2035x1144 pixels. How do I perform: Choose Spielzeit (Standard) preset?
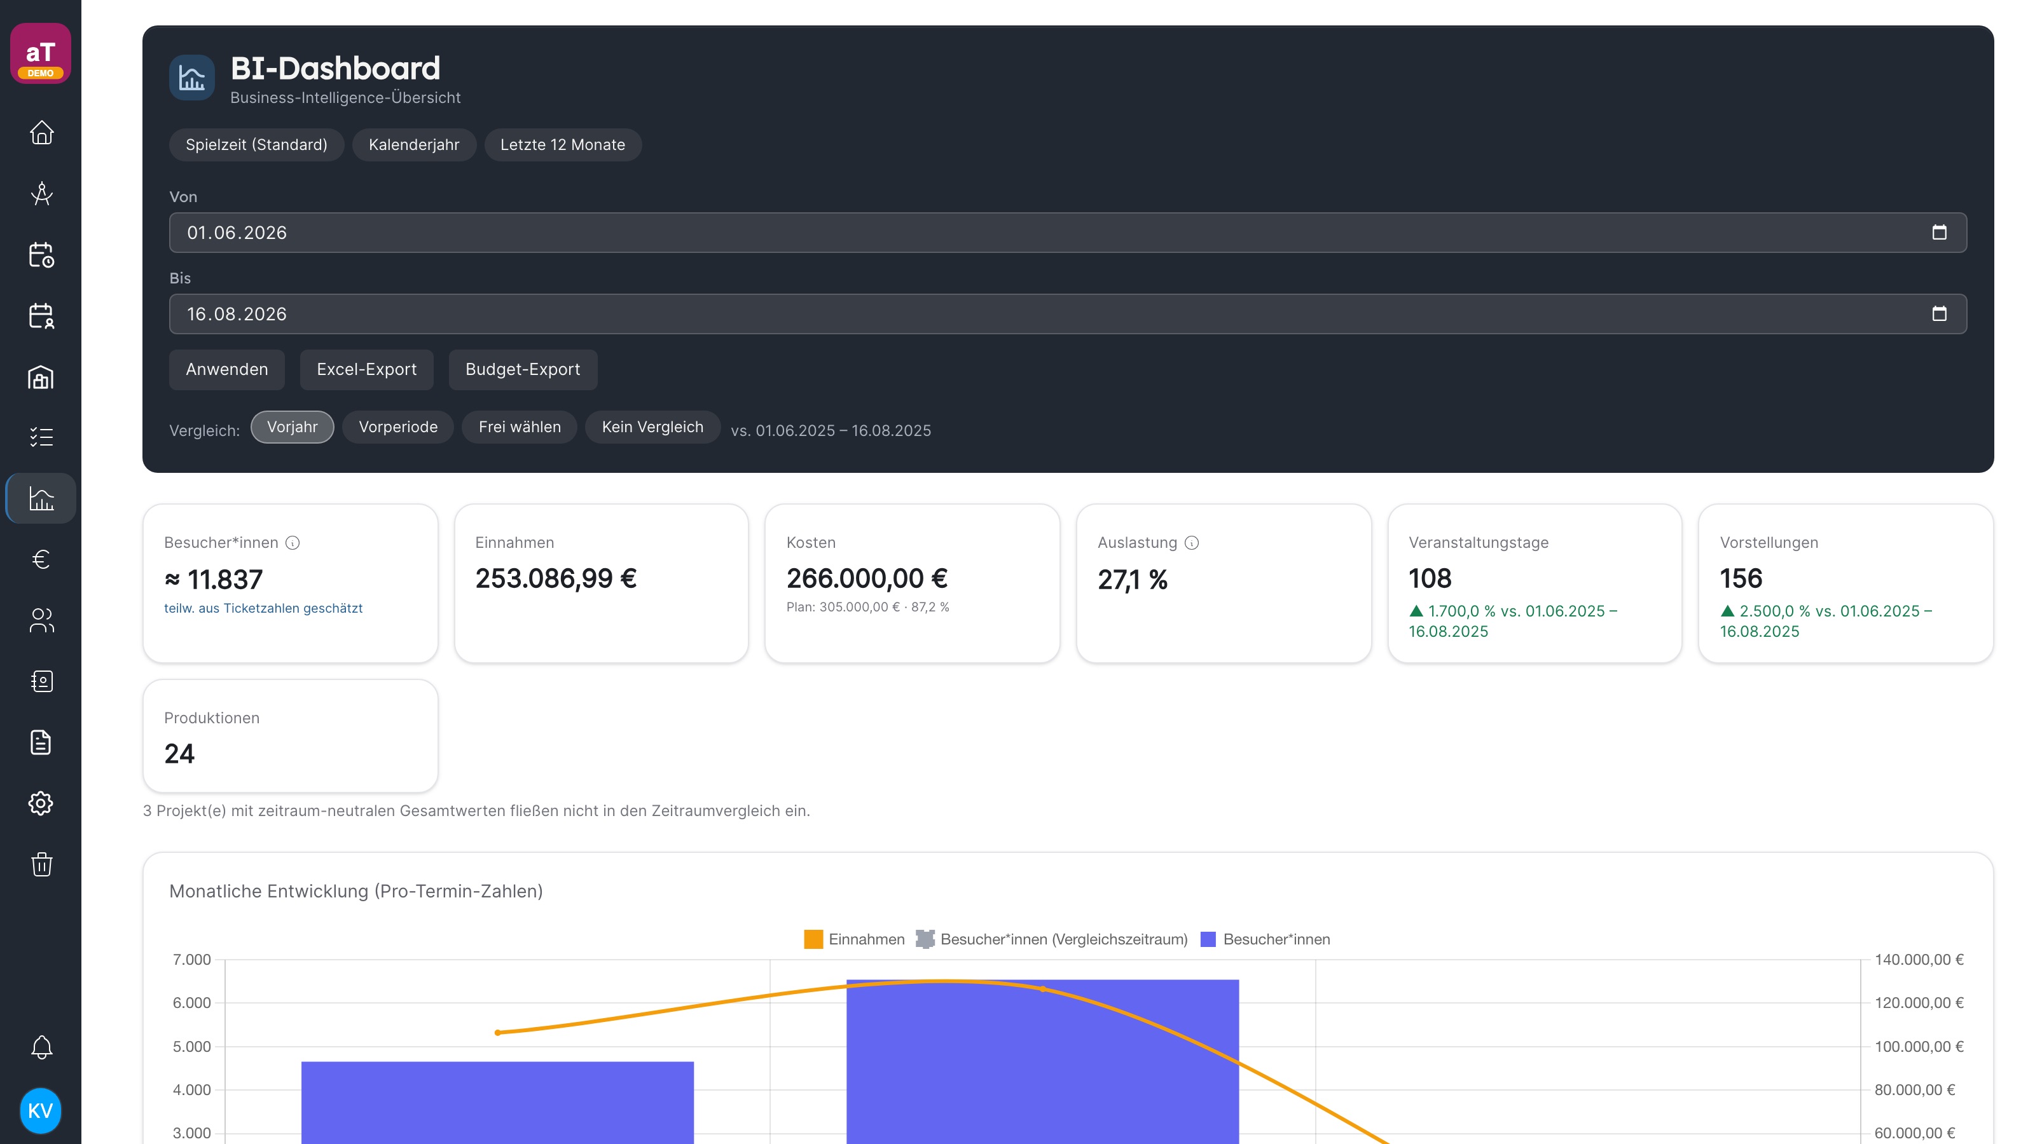point(257,144)
